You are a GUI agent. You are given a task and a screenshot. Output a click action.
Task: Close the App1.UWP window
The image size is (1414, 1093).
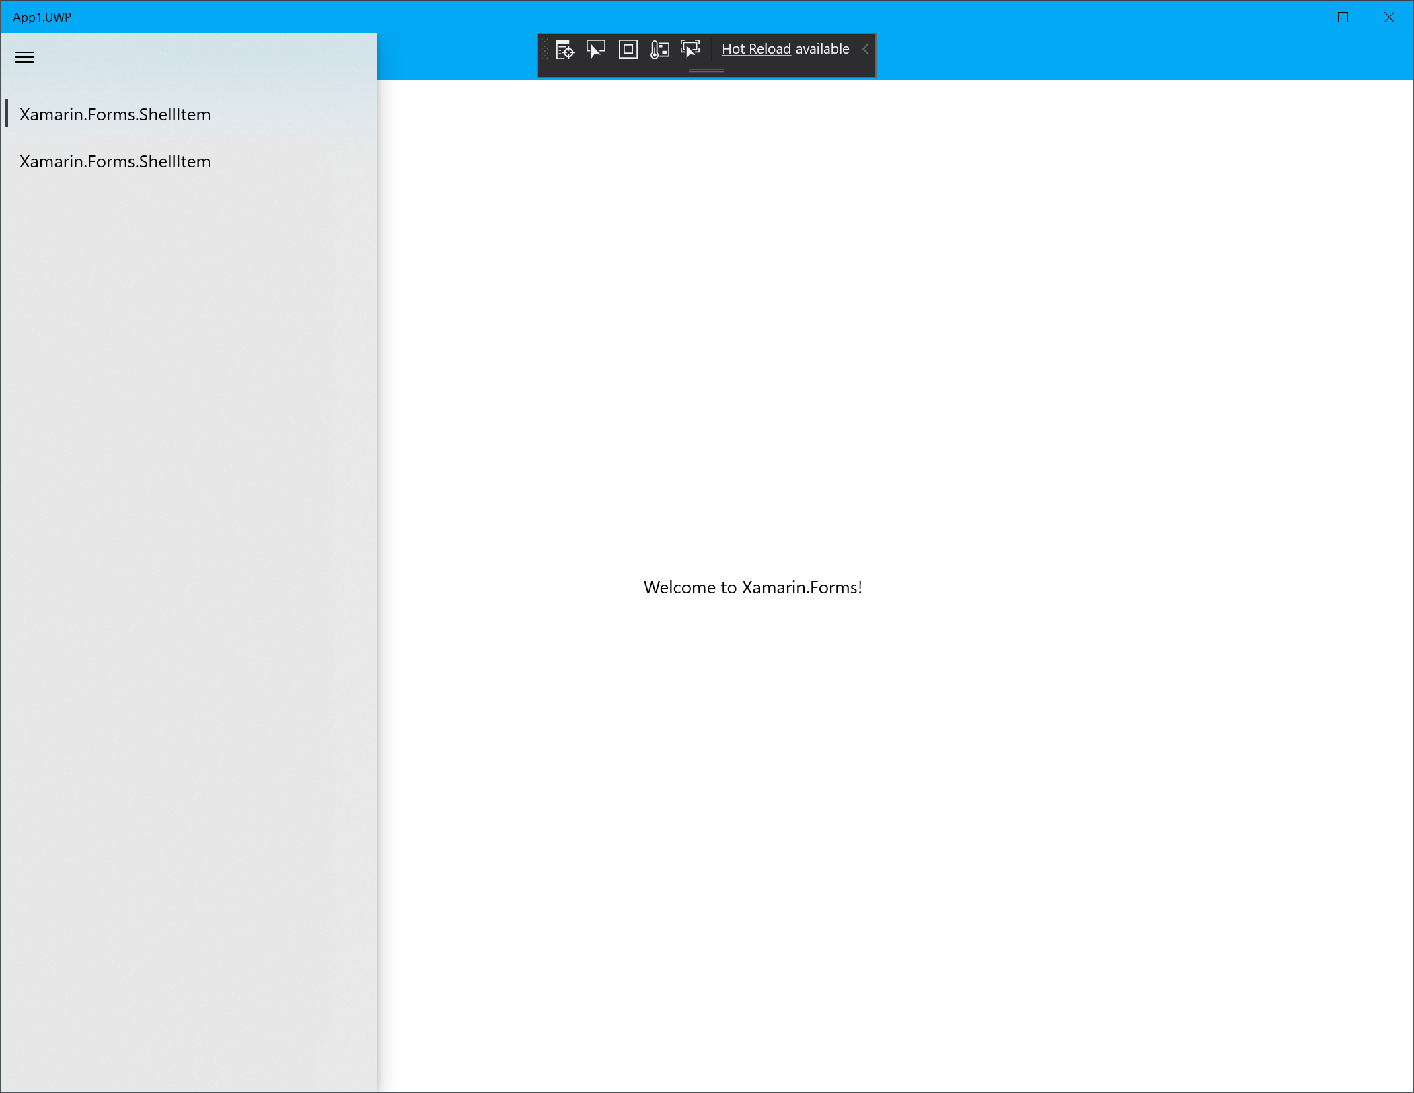[x=1389, y=17]
